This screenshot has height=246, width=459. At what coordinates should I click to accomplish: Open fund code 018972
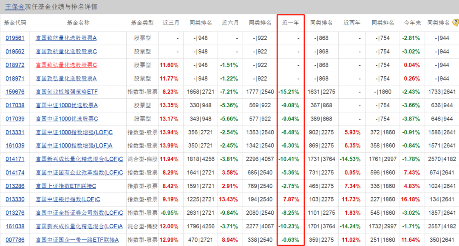coord(15,65)
